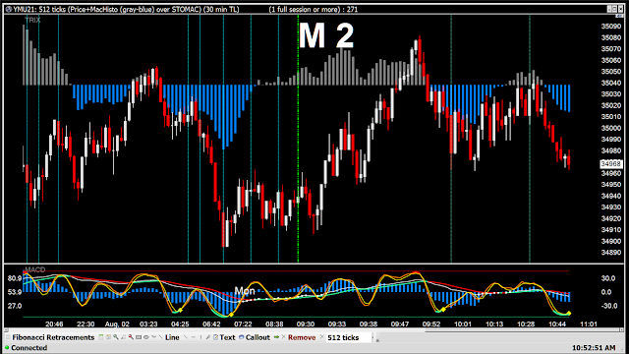Viewport: 629px width, 354px height.
Task: Click the 512 ticks interval field
Action: click(x=348, y=337)
